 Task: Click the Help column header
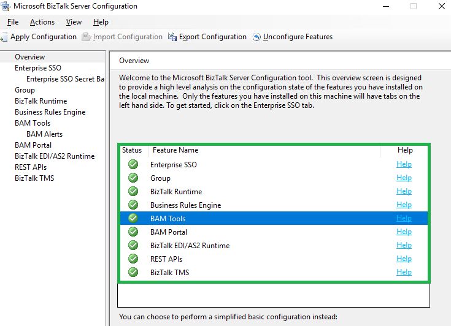404,150
